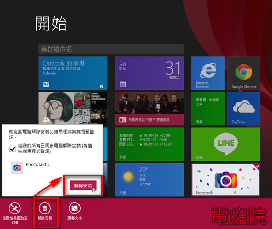Click the Resize tile icon in app bar

tap(75, 208)
